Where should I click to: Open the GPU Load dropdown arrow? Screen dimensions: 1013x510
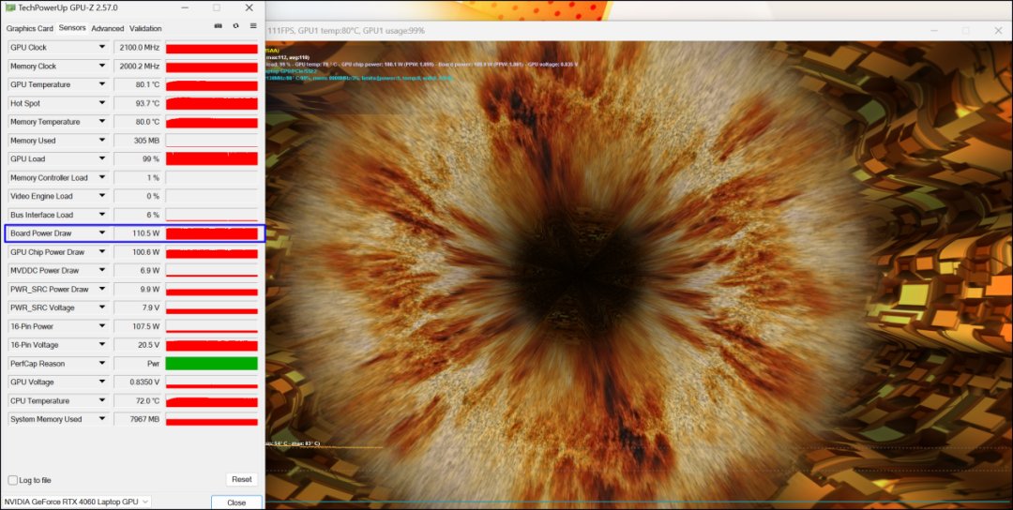pyautogui.click(x=102, y=158)
